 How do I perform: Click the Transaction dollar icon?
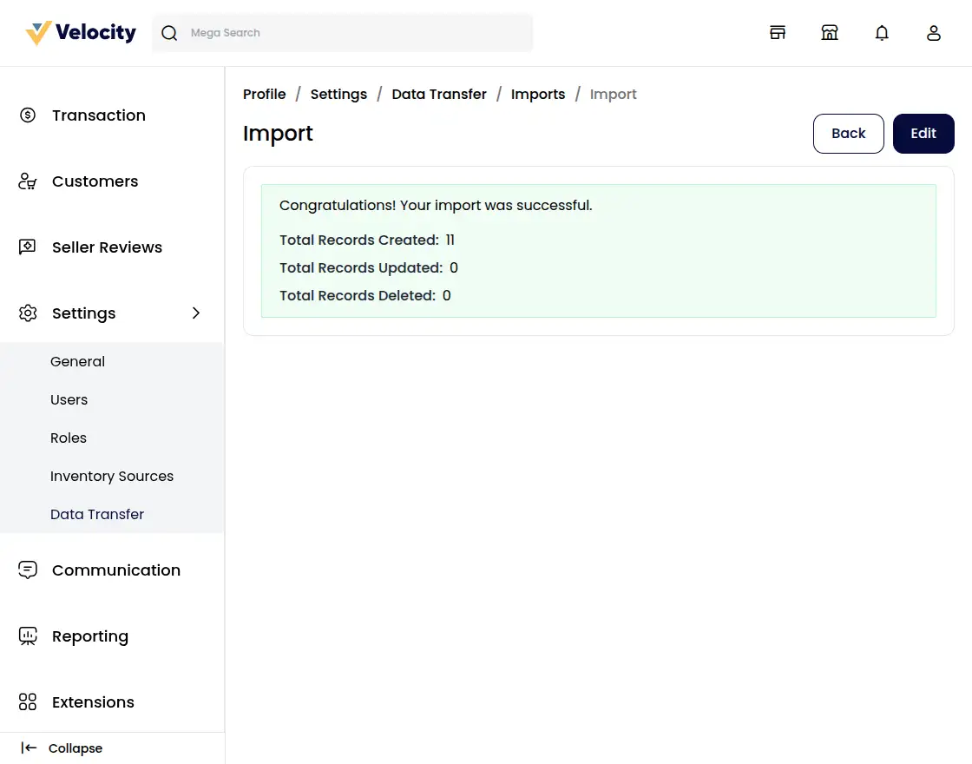pos(28,115)
